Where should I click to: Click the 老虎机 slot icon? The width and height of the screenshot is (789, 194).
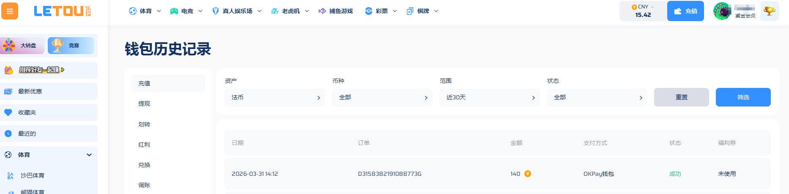(x=274, y=11)
